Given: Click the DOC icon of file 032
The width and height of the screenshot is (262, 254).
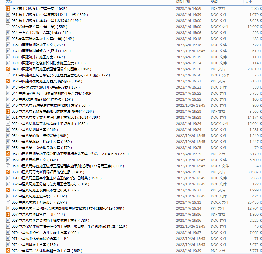Looking at the screenshot, I should tap(8, 20).
